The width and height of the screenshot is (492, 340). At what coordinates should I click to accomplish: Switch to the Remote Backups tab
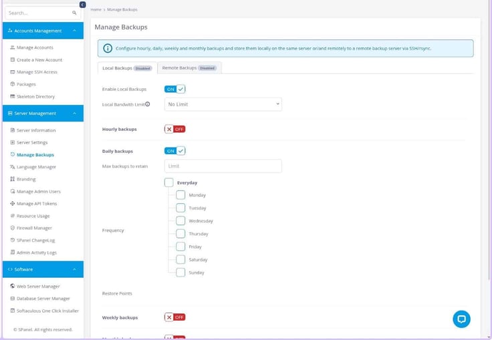pyautogui.click(x=190, y=67)
